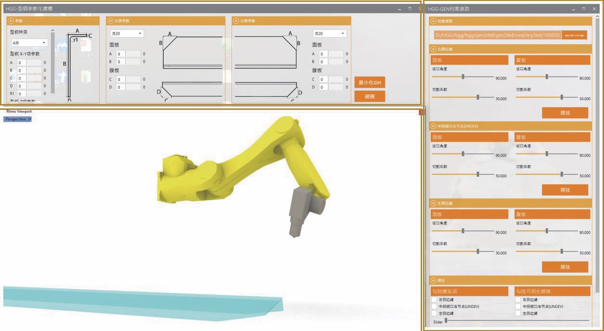Screen dimensions: 604x331
Task: Check 右侧边缘 under 勾选模拟项
Action: click(x=435, y=300)
